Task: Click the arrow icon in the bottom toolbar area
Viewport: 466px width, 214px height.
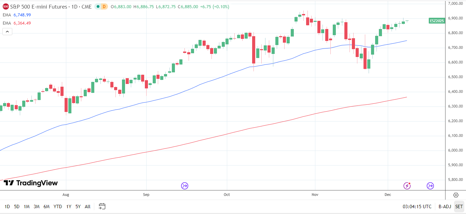Action: pyautogui.click(x=184, y=186)
